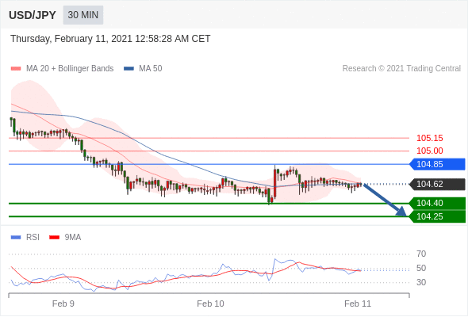
Task: Click the red 105.15 resistance label
Action: click(429, 138)
